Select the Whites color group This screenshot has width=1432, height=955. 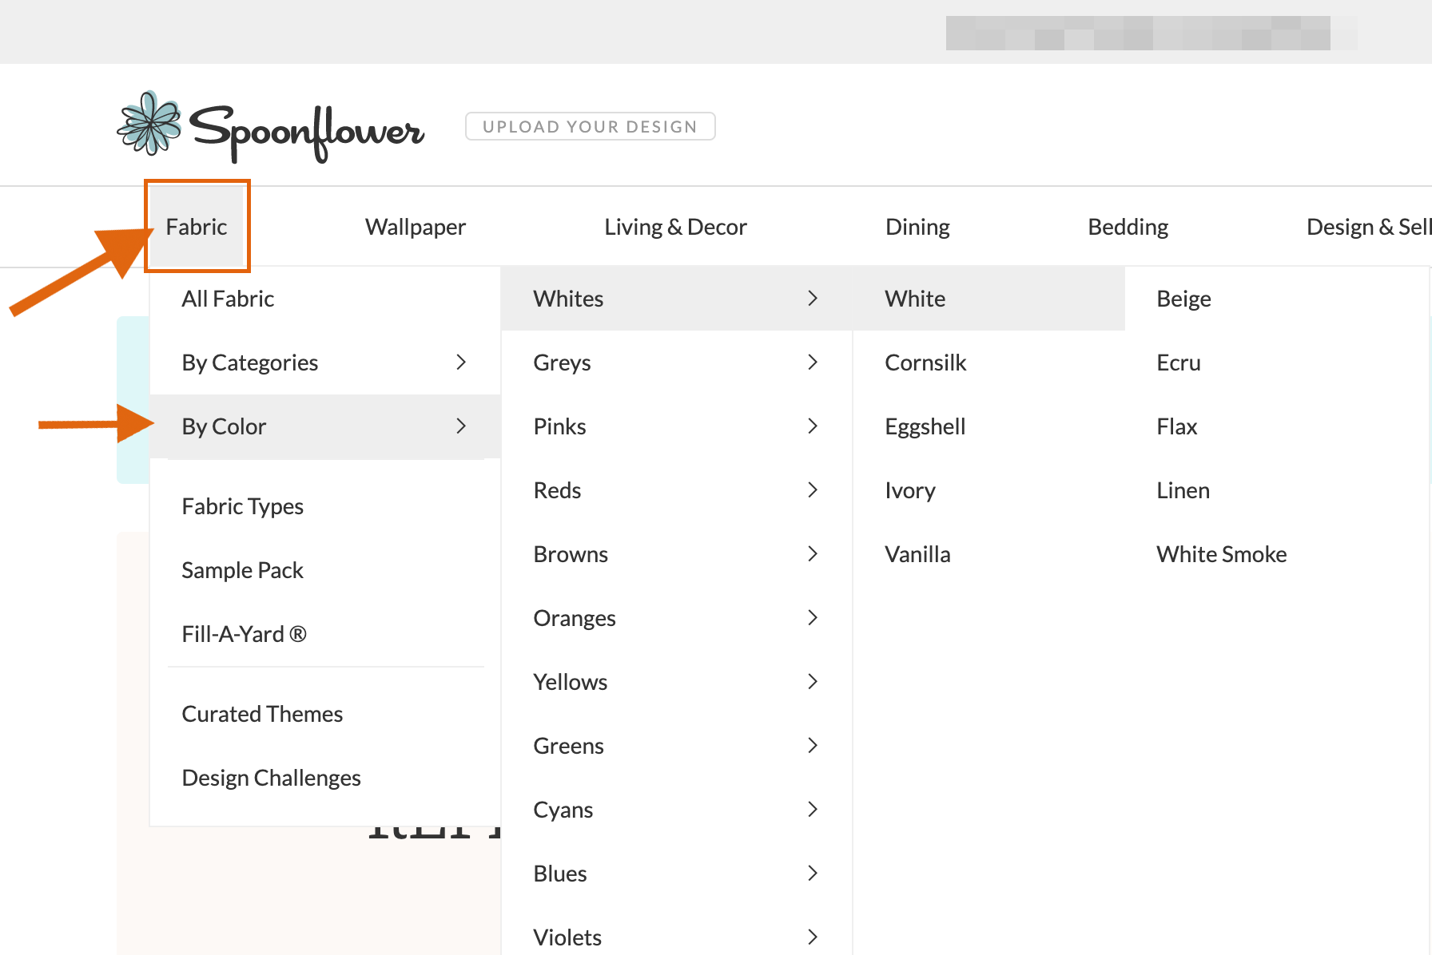pyautogui.click(x=677, y=299)
